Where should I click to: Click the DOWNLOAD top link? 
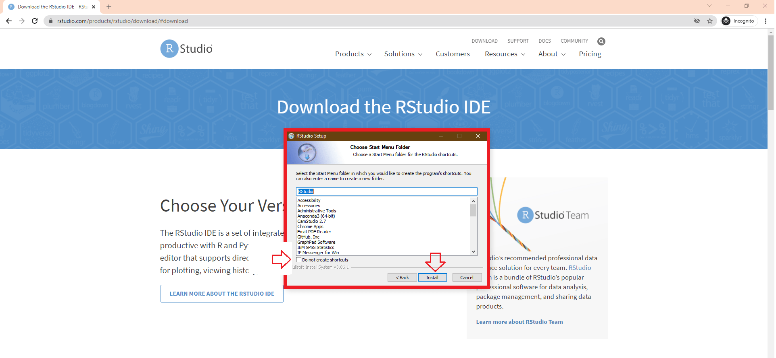(484, 41)
